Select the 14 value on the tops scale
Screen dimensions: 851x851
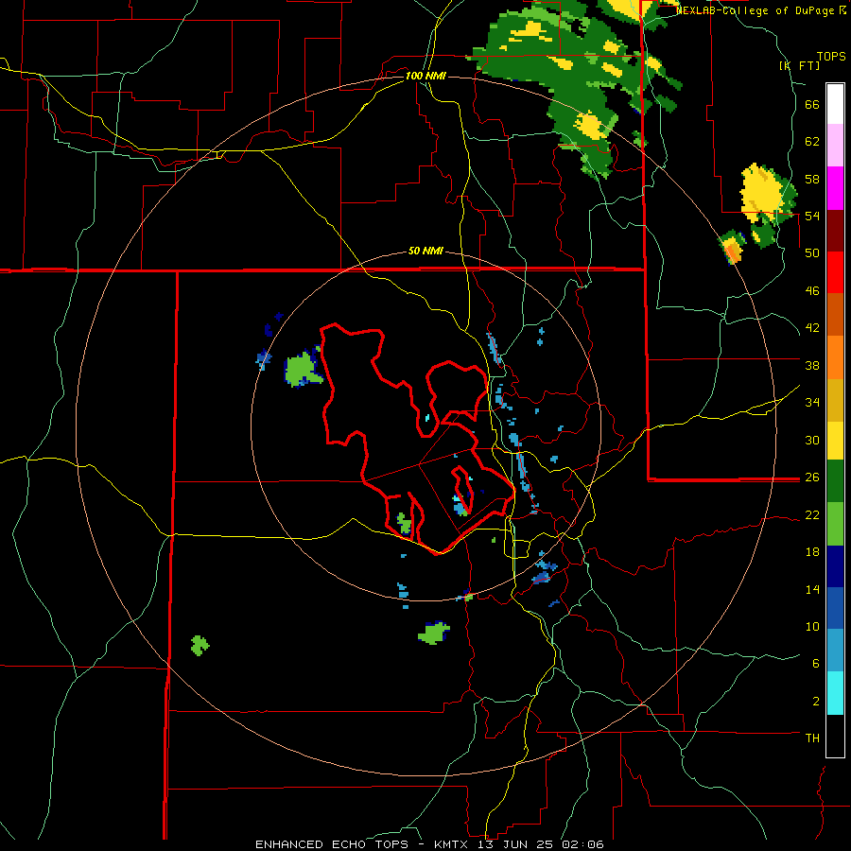812,589
